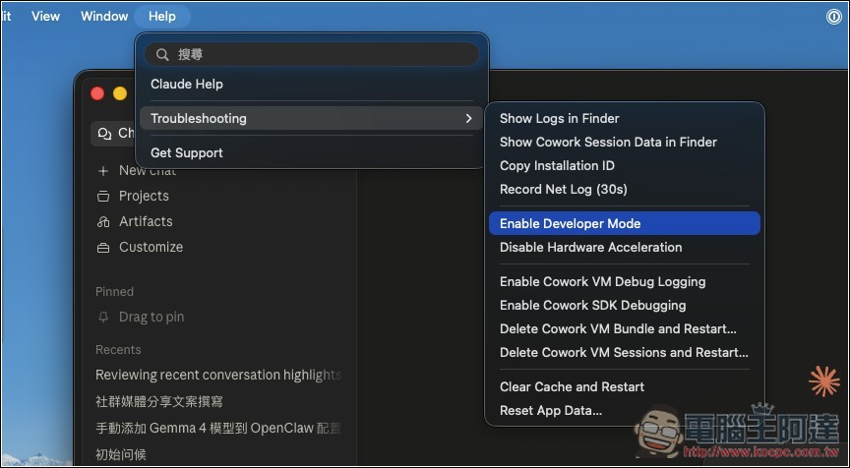
Task: Click the search field in Help menu
Action: coord(312,54)
